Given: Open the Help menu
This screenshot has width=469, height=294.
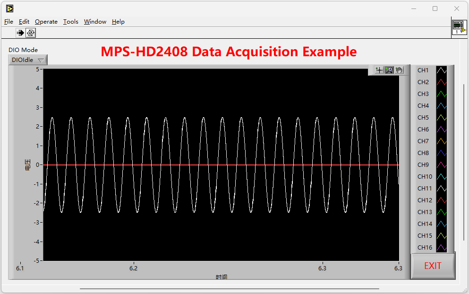Looking at the screenshot, I should click(118, 22).
